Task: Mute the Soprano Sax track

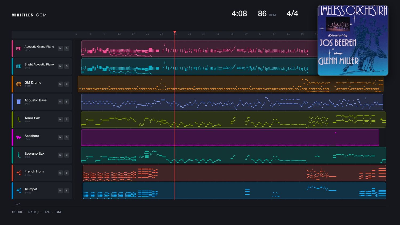Action: [60, 155]
